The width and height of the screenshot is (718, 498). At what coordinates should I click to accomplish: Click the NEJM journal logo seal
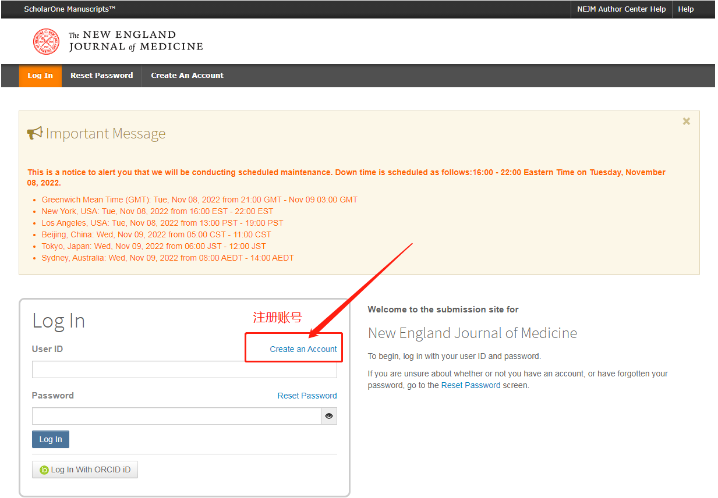(x=46, y=42)
